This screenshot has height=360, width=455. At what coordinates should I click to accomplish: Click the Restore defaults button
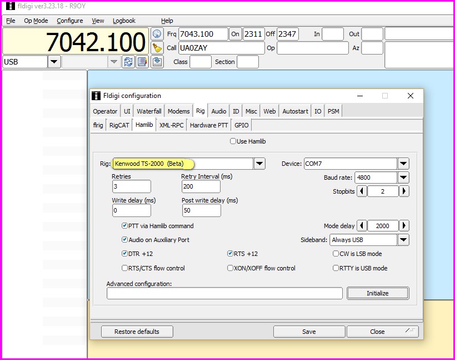click(137, 332)
